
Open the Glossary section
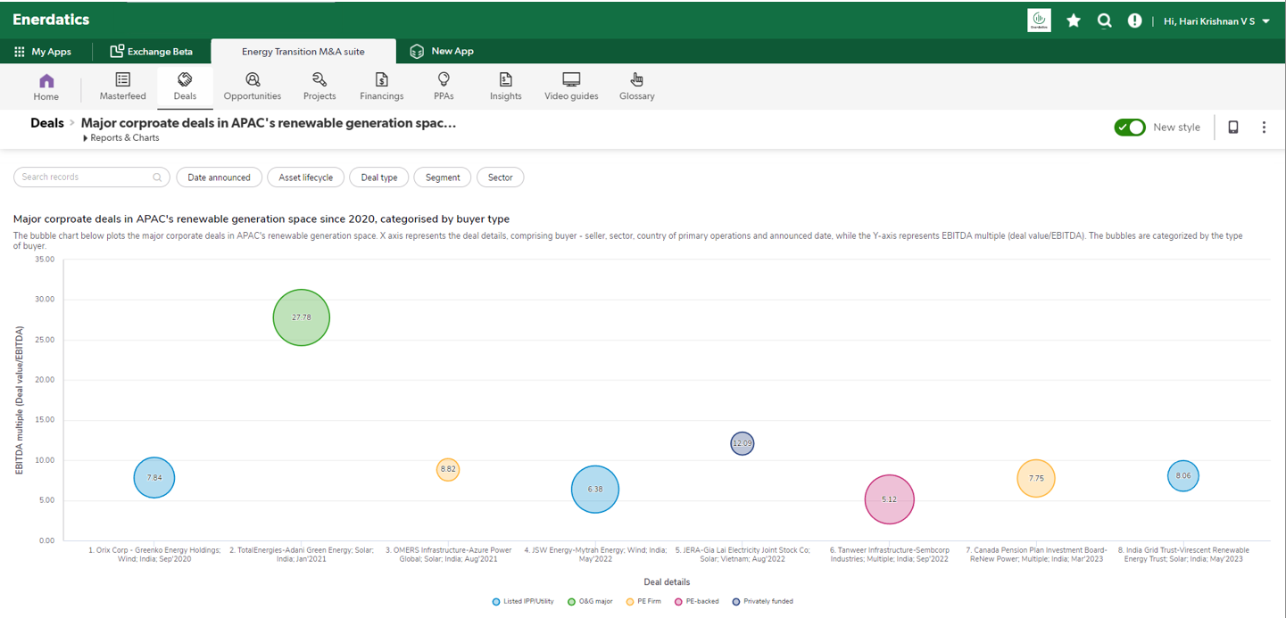click(636, 87)
